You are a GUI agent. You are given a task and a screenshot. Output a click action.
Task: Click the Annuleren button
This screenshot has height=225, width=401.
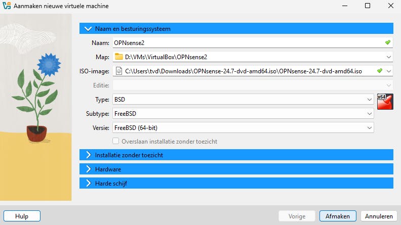pos(379,216)
